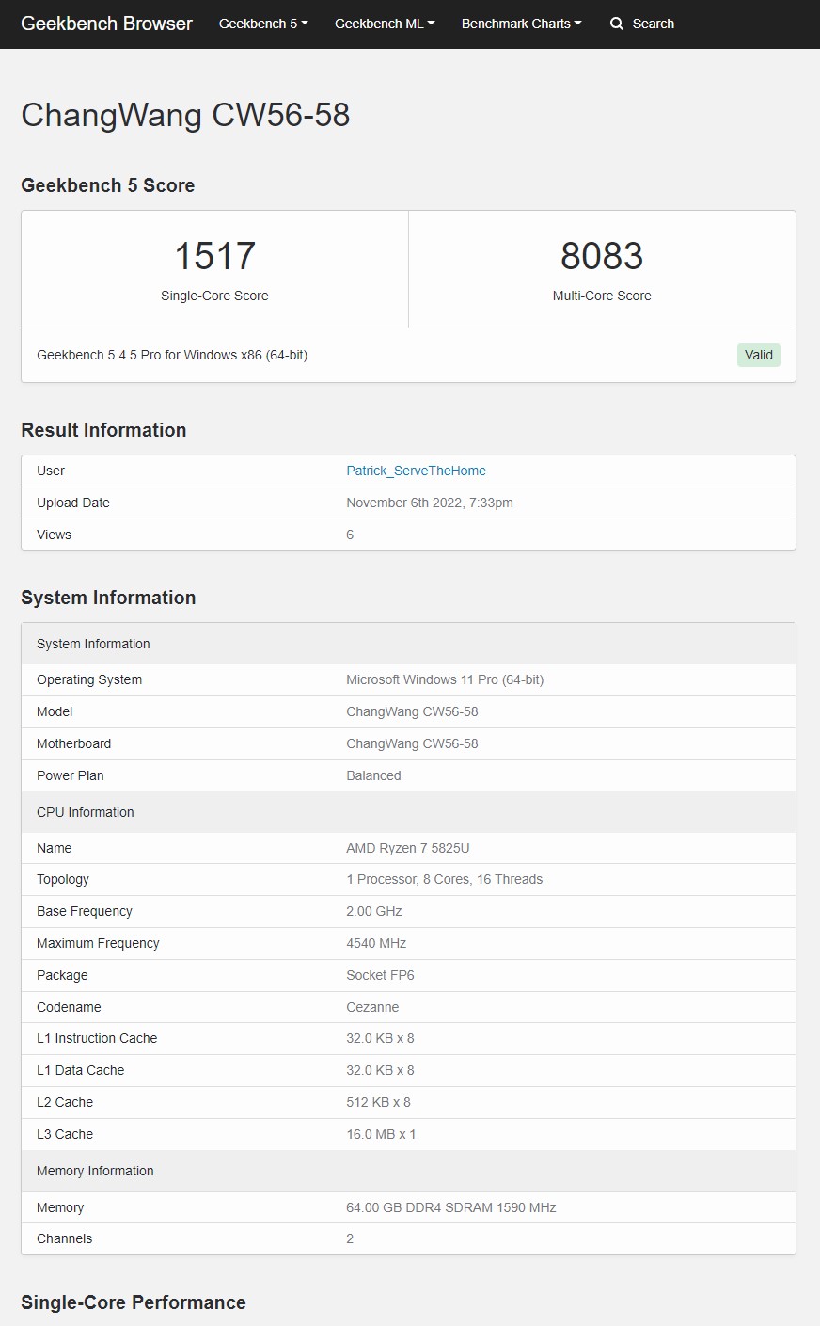Open the Geekbench 5 dropdown menu

coord(263,24)
